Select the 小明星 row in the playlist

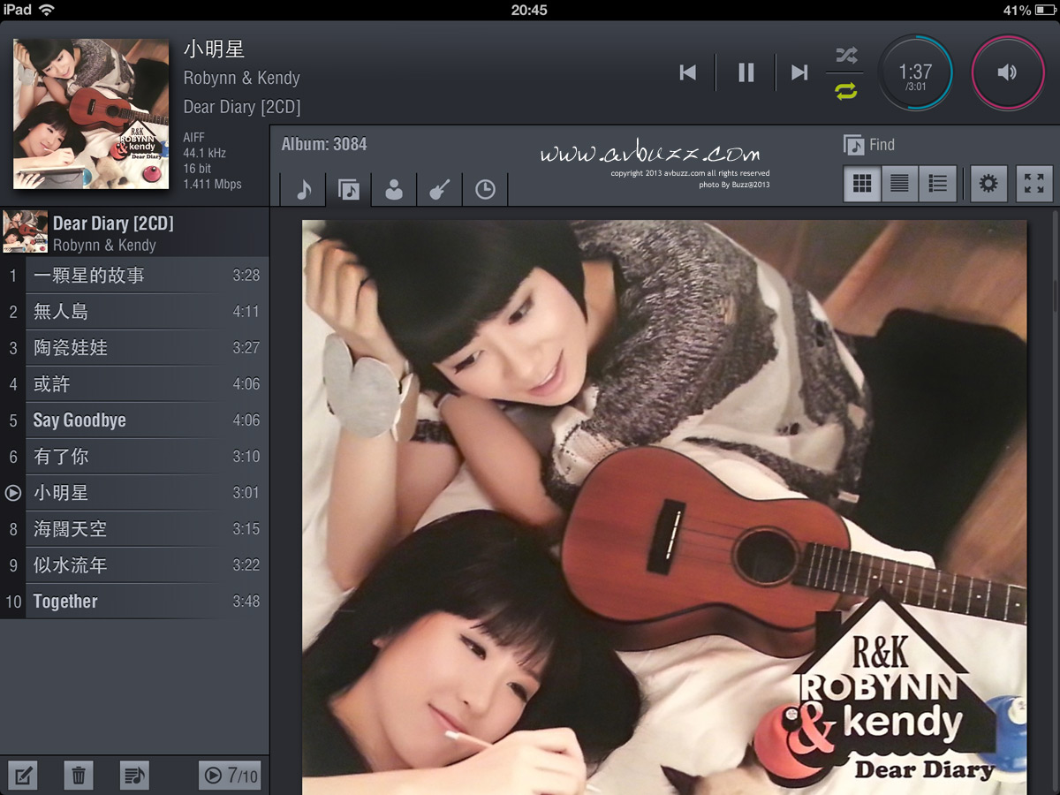coord(134,493)
